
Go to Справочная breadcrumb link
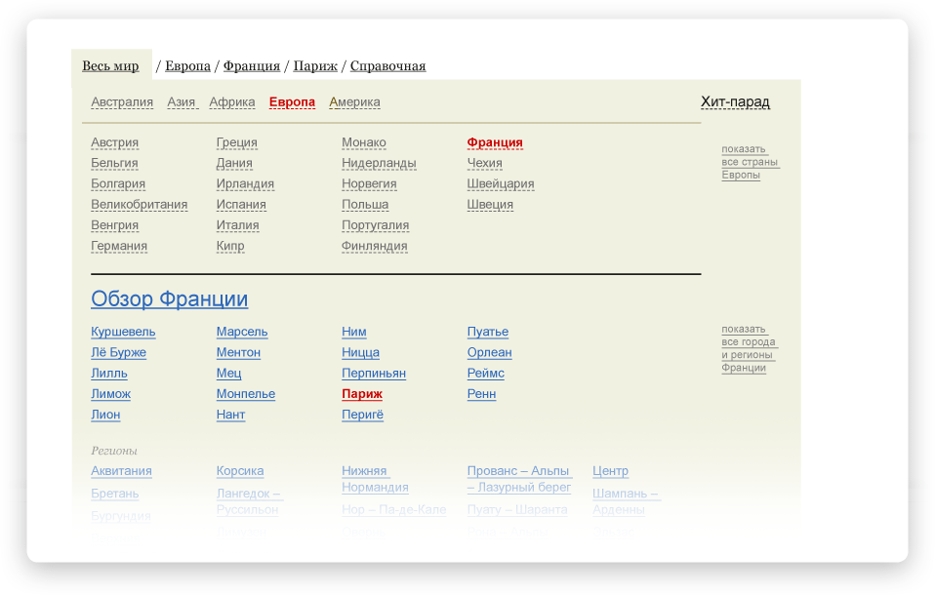[x=387, y=66]
